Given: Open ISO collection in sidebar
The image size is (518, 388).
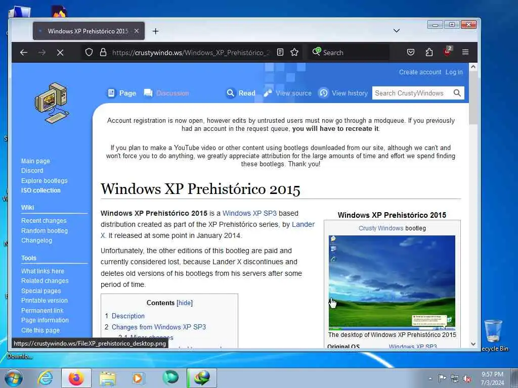Looking at the screenshot, I should point(41,190).
